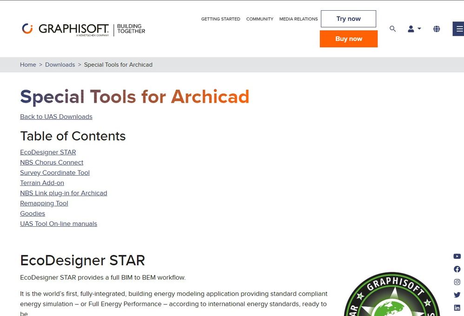
Task: Open NBS Link plug-in for Archicad link
Action: (64, 193)
